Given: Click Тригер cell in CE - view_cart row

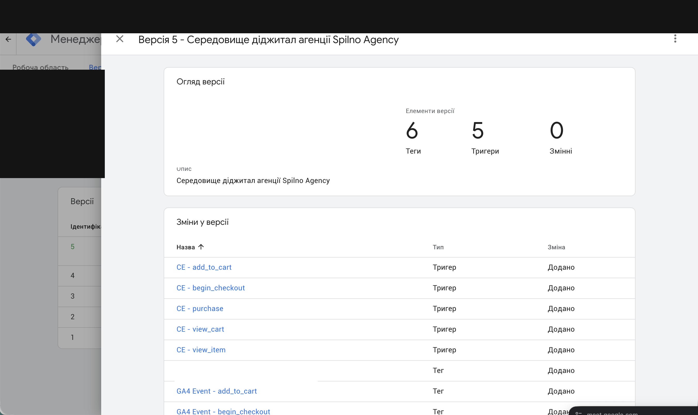Looking at the screenshot, I should [x=444, y=329].
